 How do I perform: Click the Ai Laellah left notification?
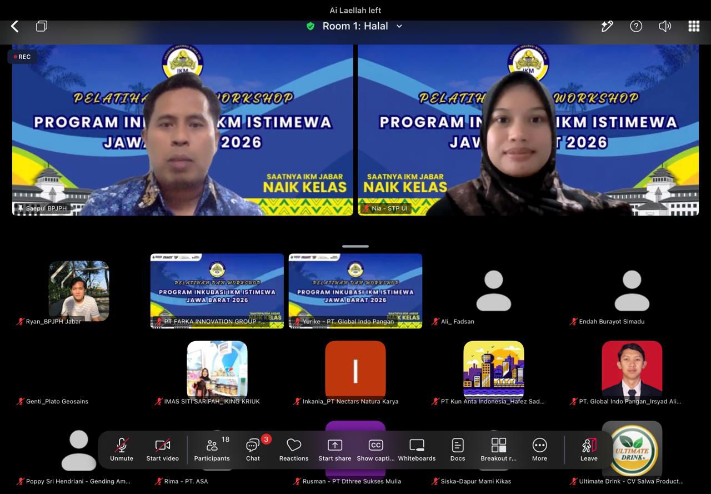pyautogui.click(x=355, y=10)
